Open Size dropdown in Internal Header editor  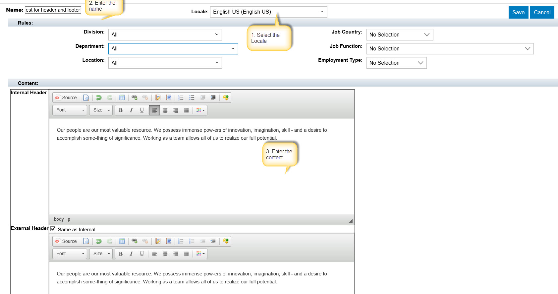coord(101,110)
